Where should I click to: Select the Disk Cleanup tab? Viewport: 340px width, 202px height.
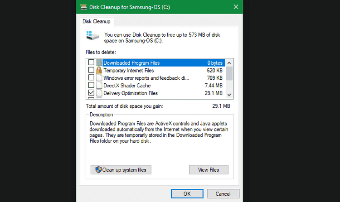pyautogui.click(x=97, y=21)
